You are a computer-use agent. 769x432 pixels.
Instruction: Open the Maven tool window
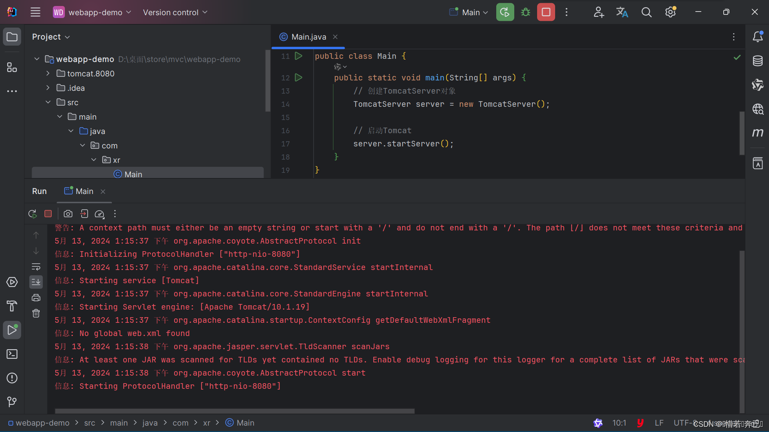tap(757, 133)
